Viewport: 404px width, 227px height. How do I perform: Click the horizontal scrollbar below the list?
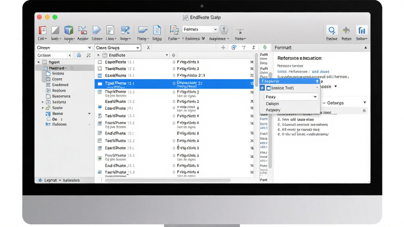click(167, 180)
